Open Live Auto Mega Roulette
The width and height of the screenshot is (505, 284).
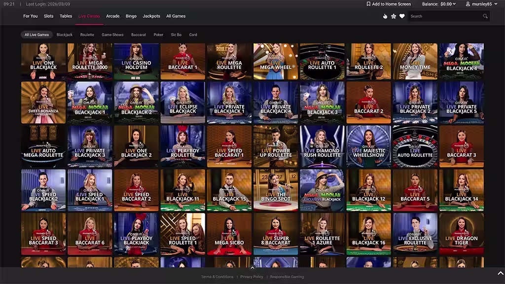tap(43, 146)
